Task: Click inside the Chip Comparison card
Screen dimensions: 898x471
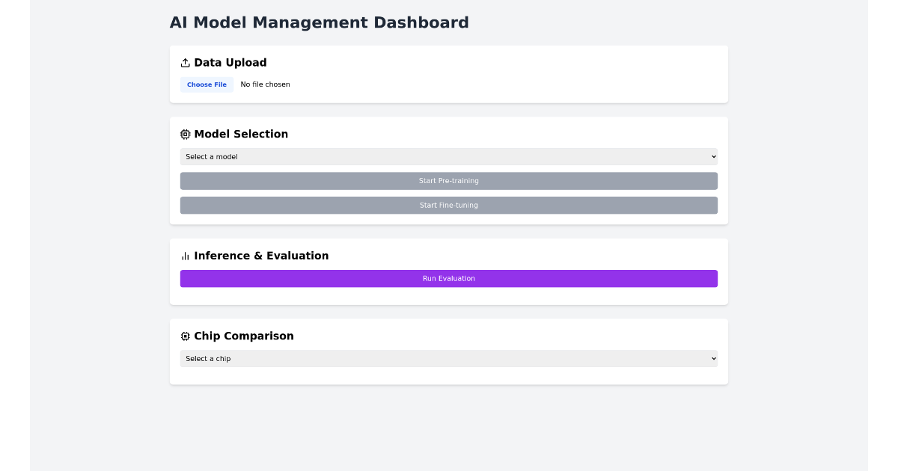Action: [x=449, y=375]
